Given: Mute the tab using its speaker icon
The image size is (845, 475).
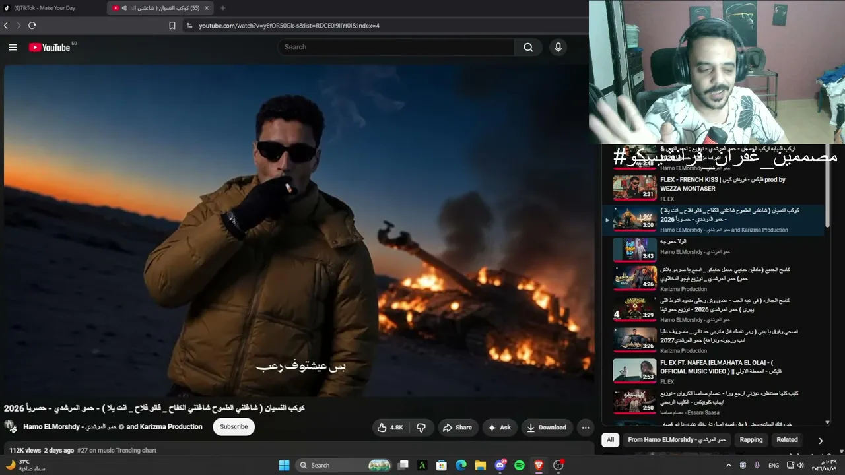Looking at the screenshot, I should click(x=124, y=8).
